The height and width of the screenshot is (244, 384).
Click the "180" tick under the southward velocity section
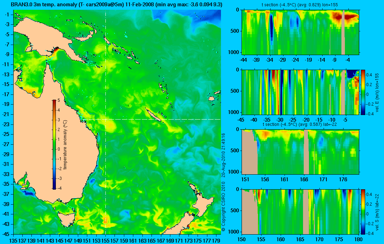point(359,239)
